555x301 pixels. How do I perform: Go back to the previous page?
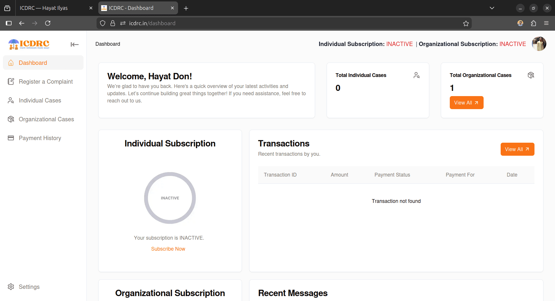pos(22,23)
